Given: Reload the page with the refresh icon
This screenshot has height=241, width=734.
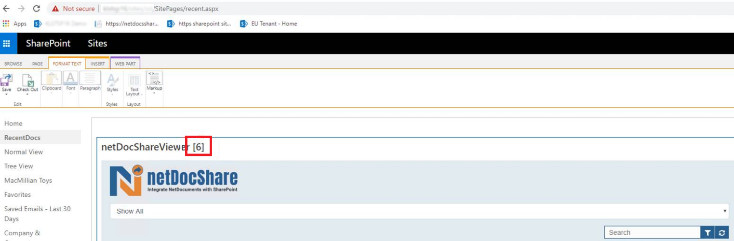Looking at the screenshot, I should pyautogui.click(x=36, y=9).
